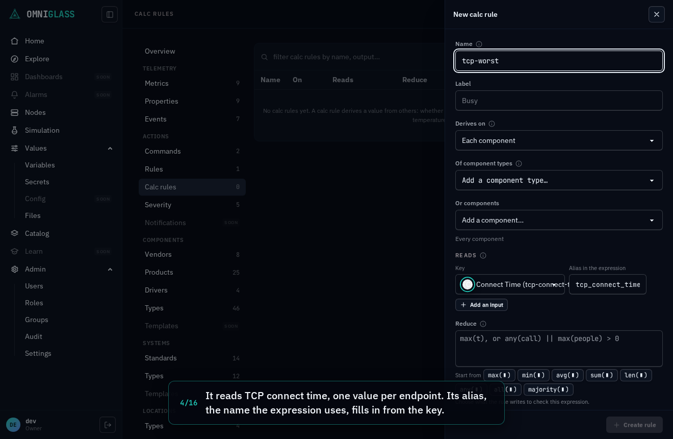Open the Derives on Each component dropdown

[559, 140]
